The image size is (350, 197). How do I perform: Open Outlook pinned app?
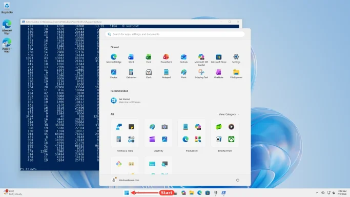183,58
